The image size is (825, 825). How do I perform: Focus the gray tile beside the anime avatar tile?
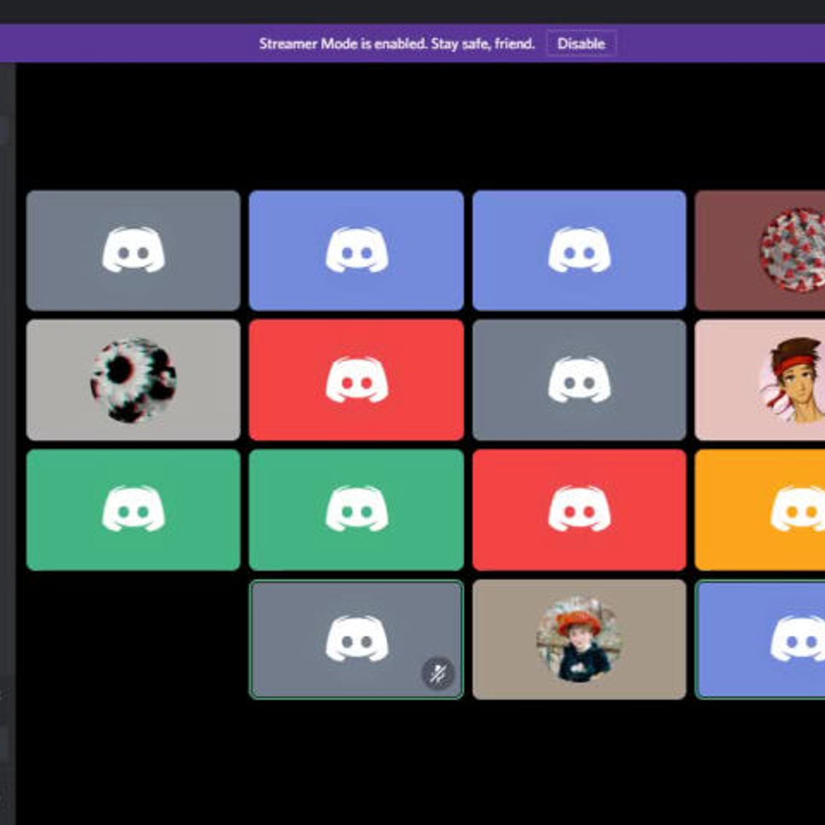(579, 380)
